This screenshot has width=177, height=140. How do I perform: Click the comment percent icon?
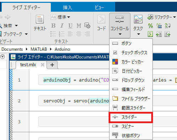click(x=150, y=26)
